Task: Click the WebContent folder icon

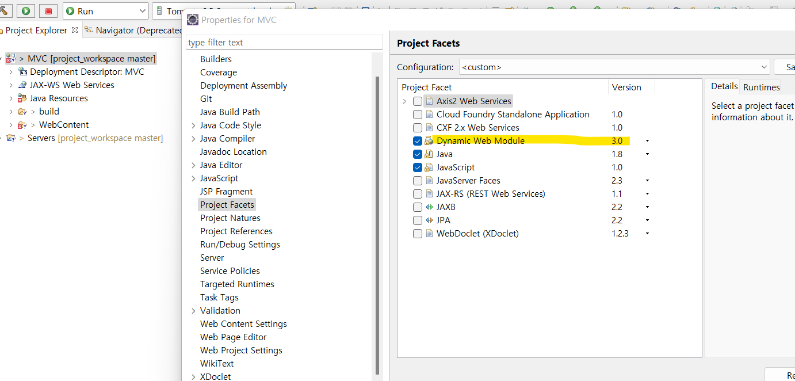Action: (x=23, y=125)
